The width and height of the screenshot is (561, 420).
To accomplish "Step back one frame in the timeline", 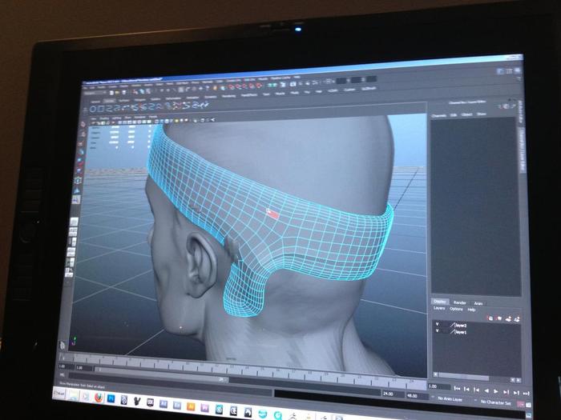I will (x=466, y=390).
